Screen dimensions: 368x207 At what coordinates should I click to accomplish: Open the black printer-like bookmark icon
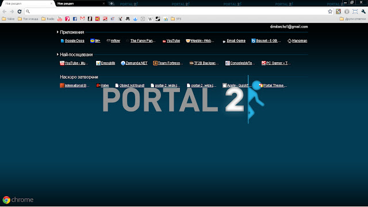click(128, 19)
